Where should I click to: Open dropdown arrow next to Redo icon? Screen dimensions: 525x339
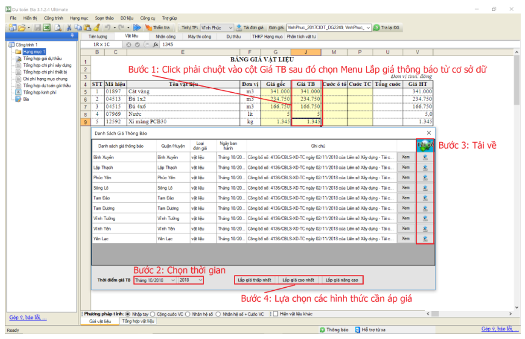pyautogui.click(x=129, y=27)
